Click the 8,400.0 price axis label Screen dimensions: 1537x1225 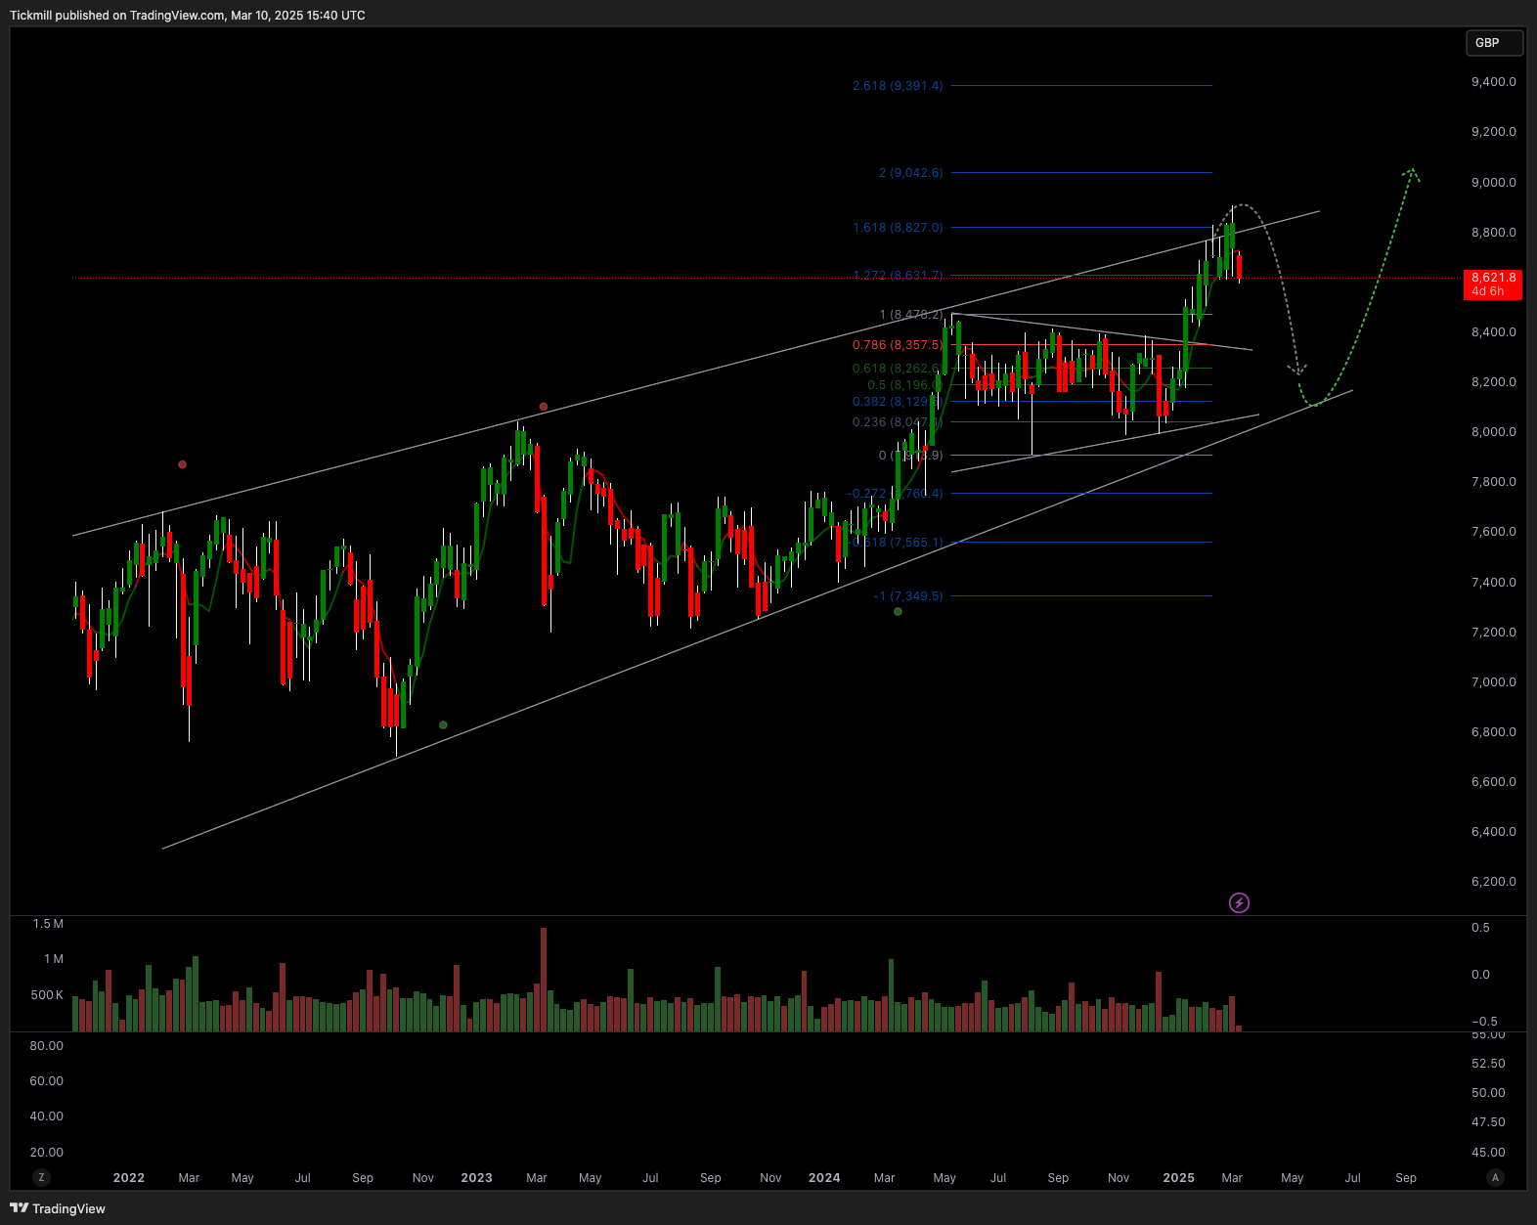(1493, 332)
